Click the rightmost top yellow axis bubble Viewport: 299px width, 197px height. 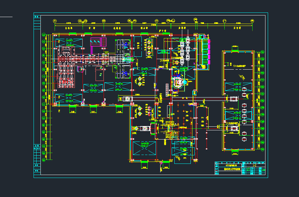point(252,21)
